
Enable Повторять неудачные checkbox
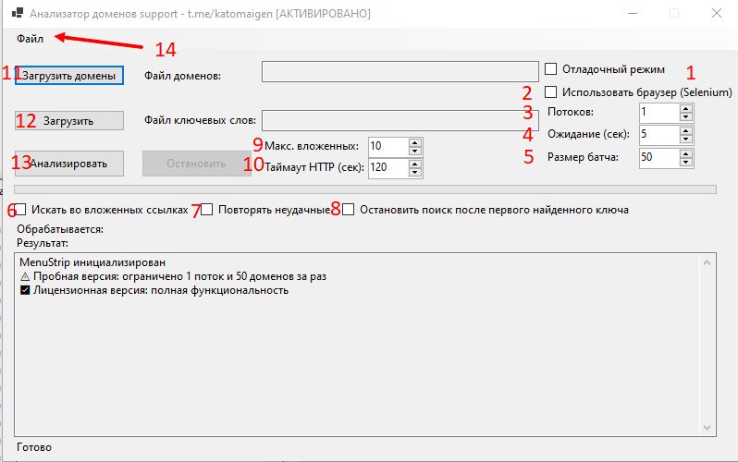[207, 210]
